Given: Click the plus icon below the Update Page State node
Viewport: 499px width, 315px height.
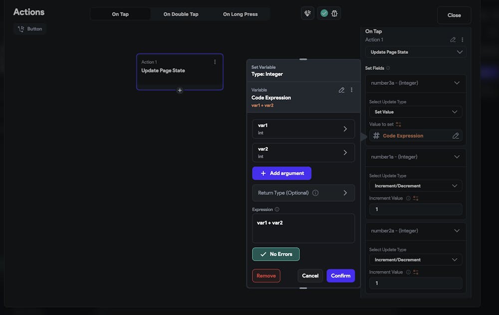Looking at the screenshot, I should coord(180,90).
